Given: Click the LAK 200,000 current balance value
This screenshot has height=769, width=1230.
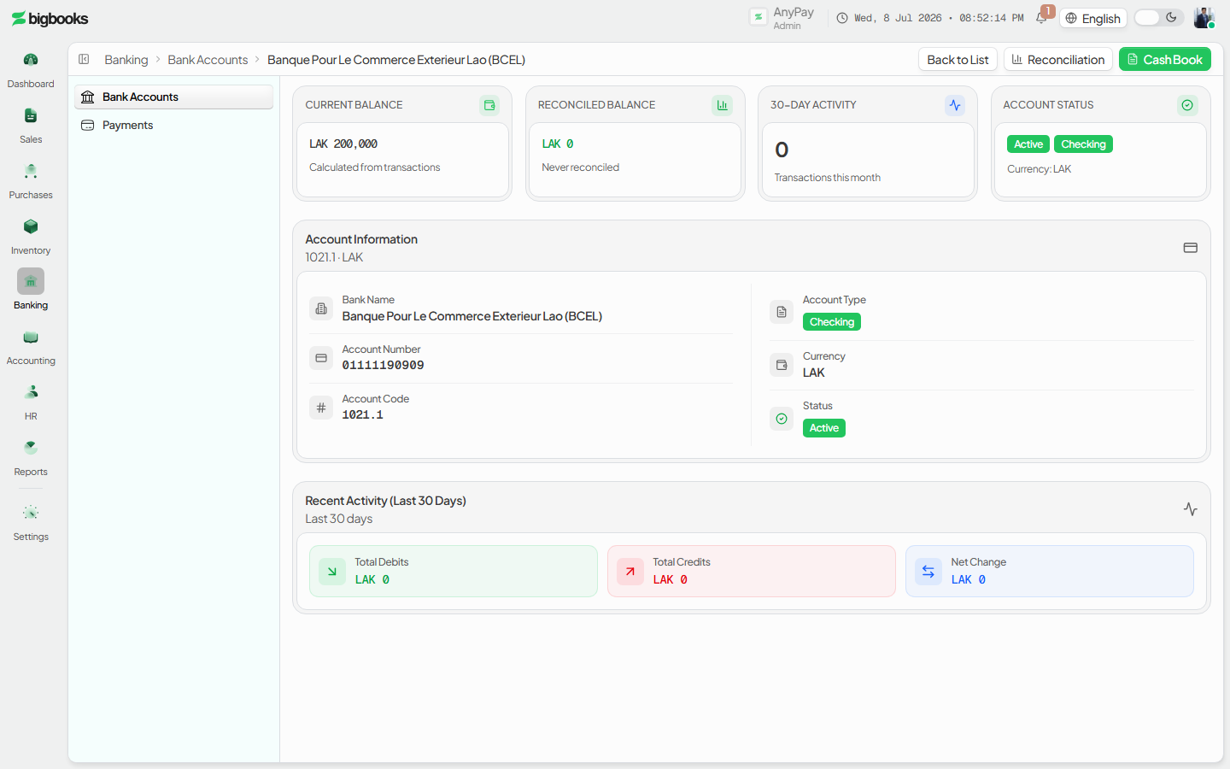Looking at the screenshot, I should click(343, 144).
